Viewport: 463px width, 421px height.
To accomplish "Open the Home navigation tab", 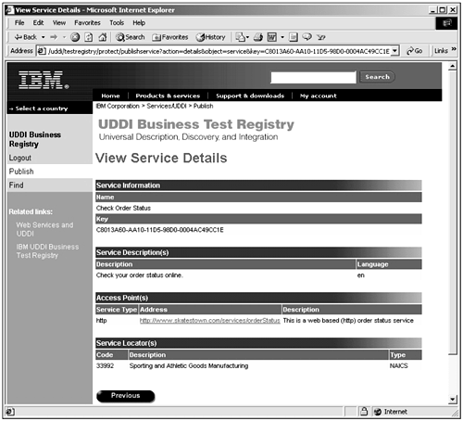I will (x=110, y=96).
